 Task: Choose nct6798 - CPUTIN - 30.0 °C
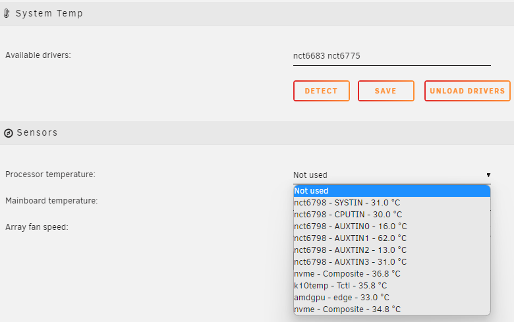[x=391, y=215]
